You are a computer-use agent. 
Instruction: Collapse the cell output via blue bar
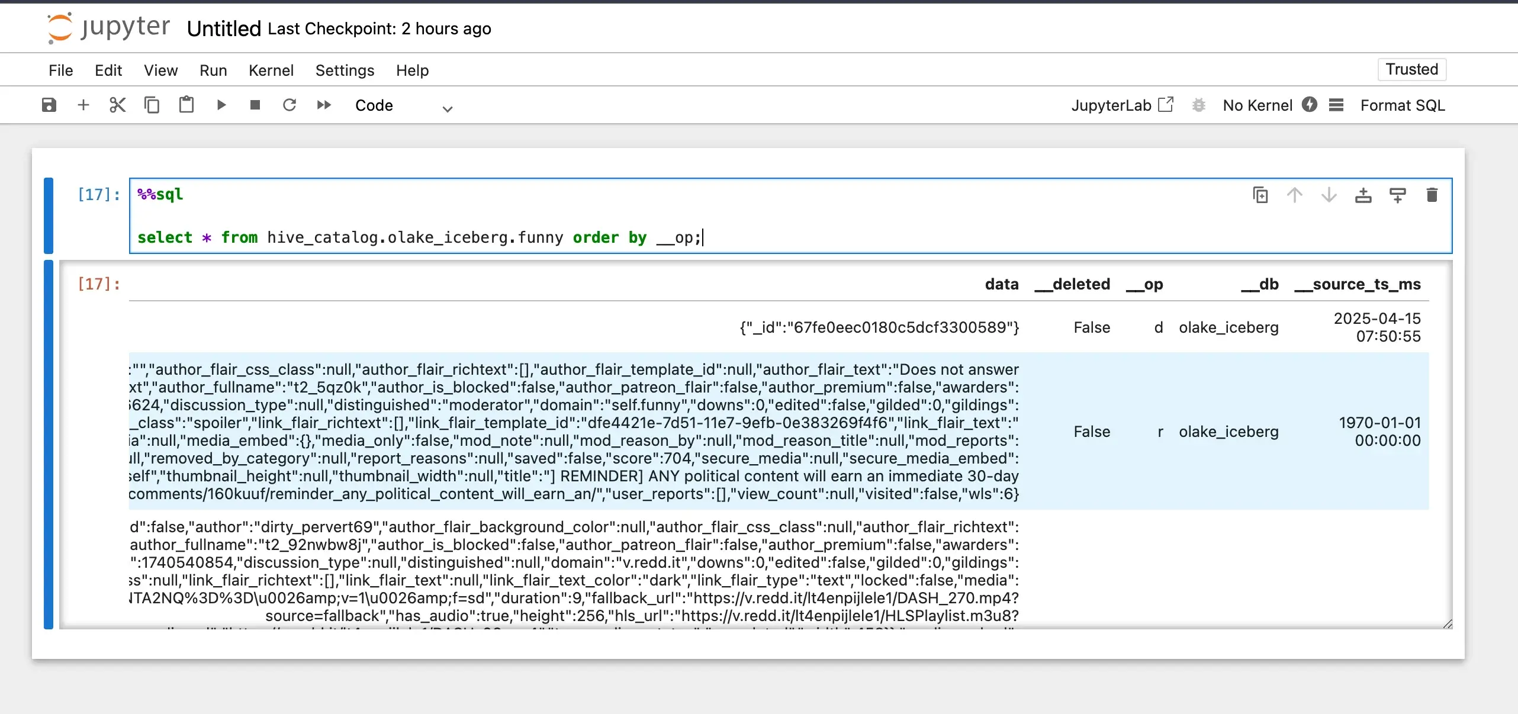49,444
